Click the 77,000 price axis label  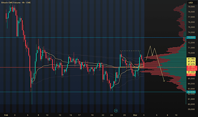point(191,17)
